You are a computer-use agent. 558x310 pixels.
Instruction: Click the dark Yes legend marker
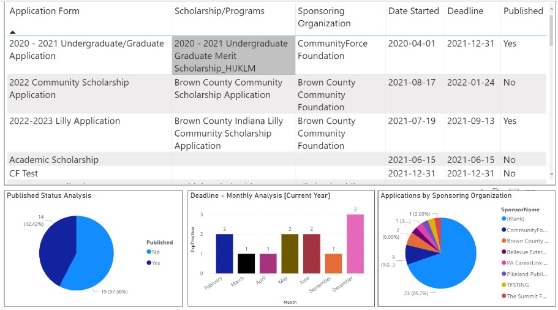tap(149, 263)
